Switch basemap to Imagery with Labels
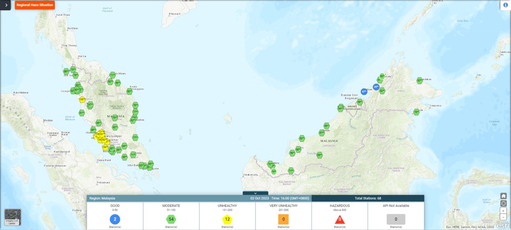 coord(13,217)
